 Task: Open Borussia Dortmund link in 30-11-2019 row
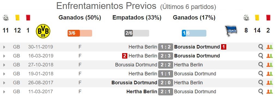click(197, 47)
